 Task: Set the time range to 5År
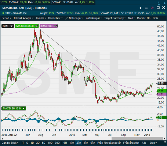coord(92,143)
